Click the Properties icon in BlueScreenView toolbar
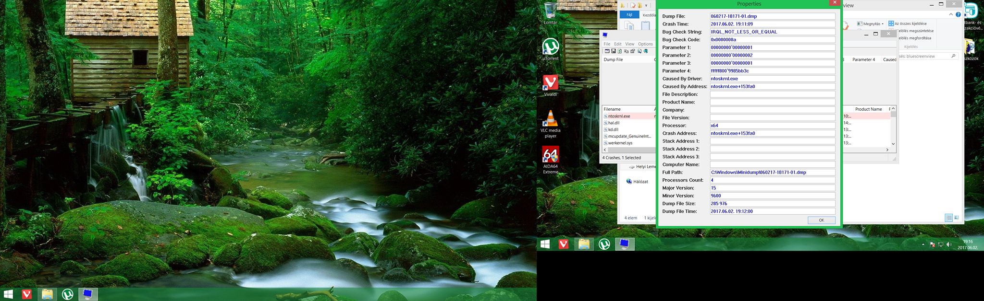The width and height of the screenshot is (984, 301). click(x=632, y=51)
